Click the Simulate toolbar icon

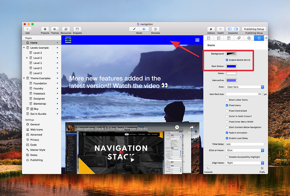[156, 29]
